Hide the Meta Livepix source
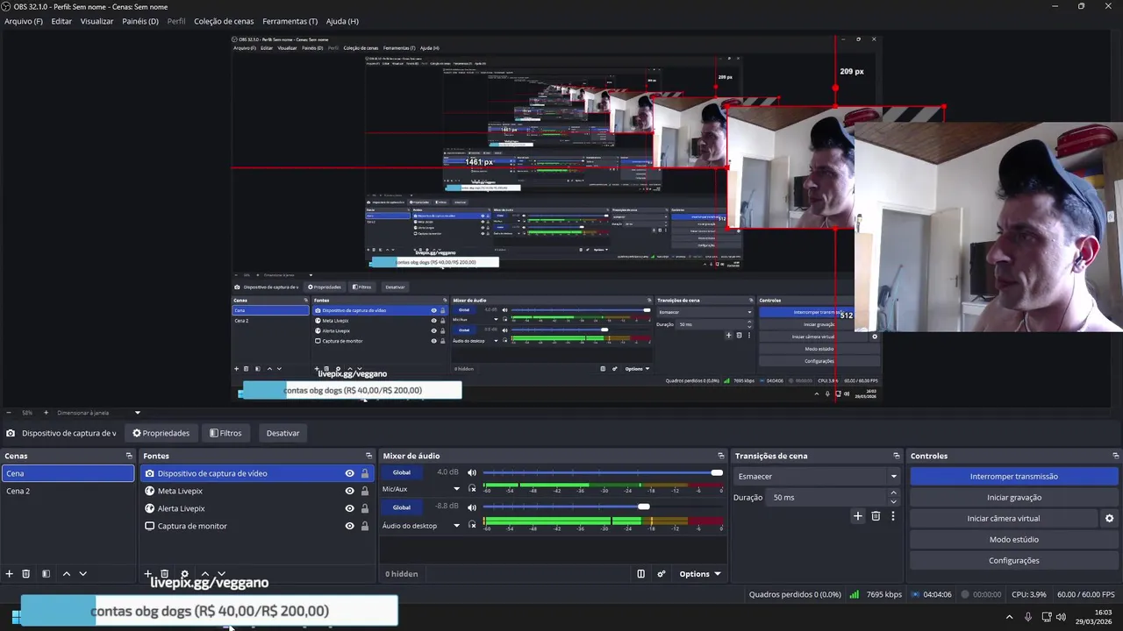Viewport: 1123px width, 631px height. (349, 491)
